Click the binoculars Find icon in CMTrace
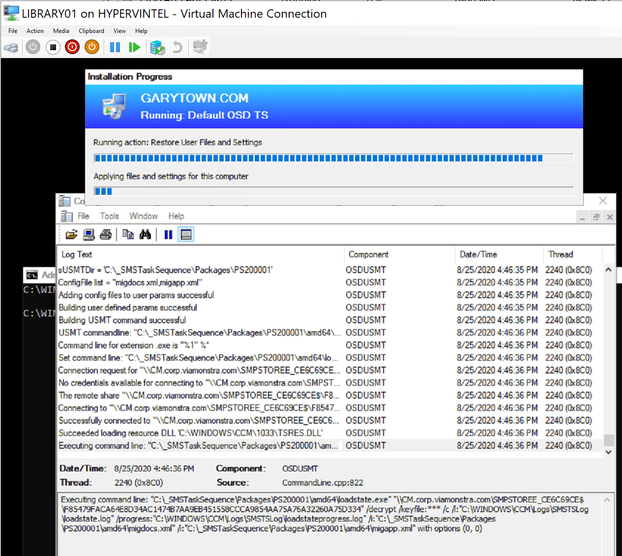The width and height of the screenshot is (622, 556). point(145,235)
